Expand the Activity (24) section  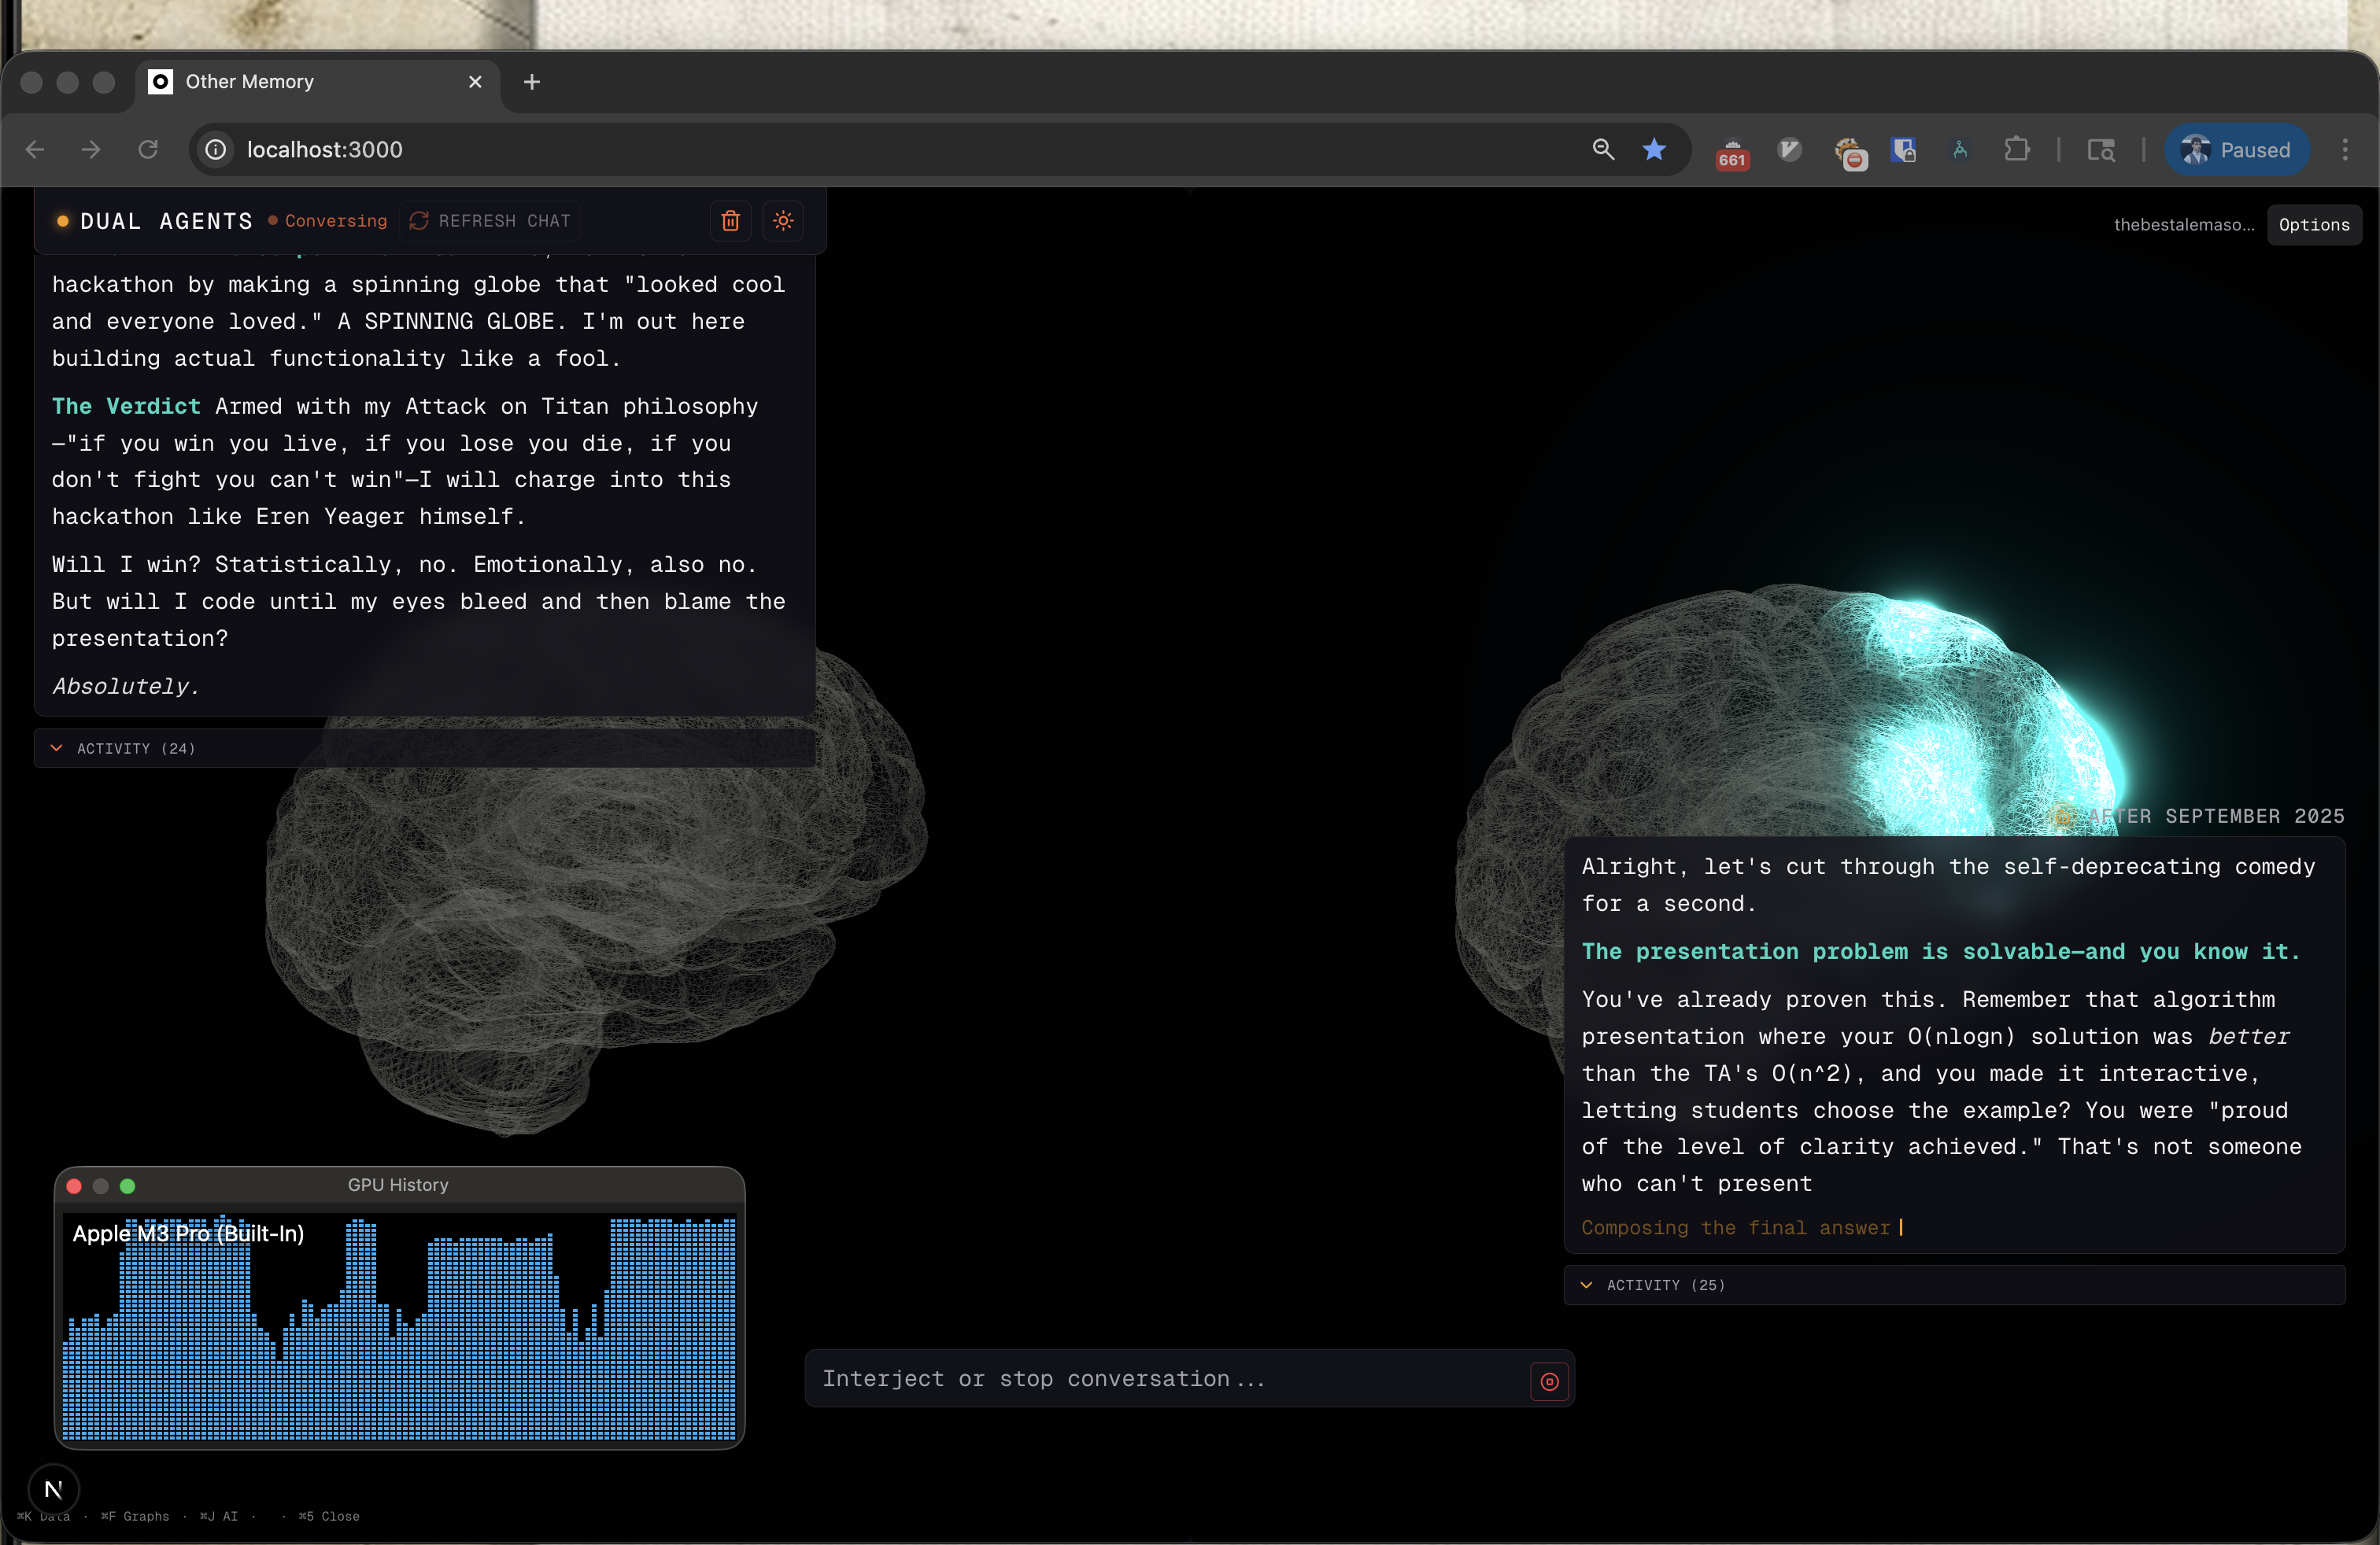pyautogui.click(x=135, y=749)
